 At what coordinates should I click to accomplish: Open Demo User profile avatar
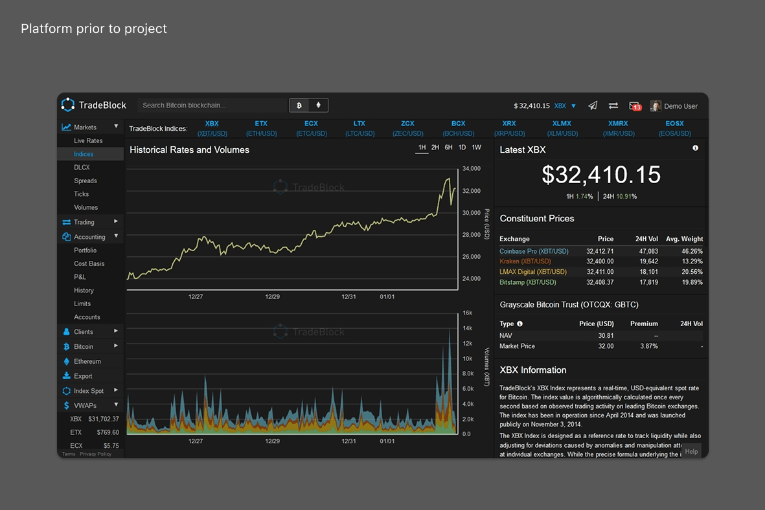656,105
